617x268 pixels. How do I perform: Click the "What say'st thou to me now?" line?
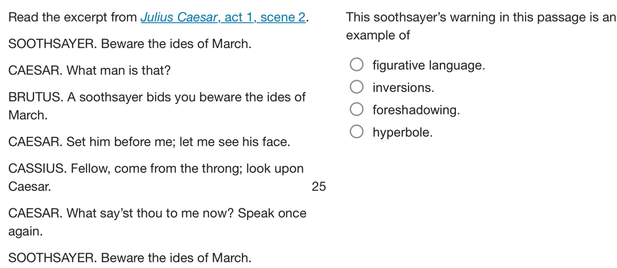pos(157,214)
